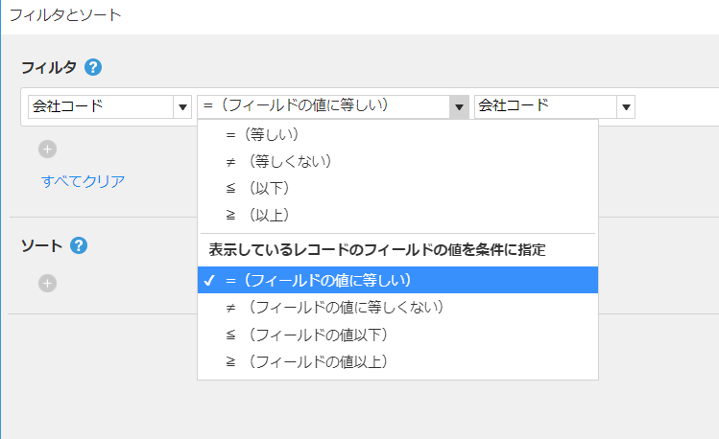This screenshot has width=719, height=439.
Task: Collapse the operator dropdown via its arrow
Action: click(459, 107)
